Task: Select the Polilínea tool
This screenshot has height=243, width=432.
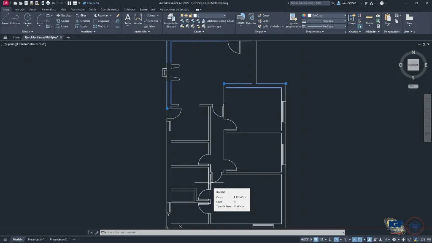Action: click(15, 19)
